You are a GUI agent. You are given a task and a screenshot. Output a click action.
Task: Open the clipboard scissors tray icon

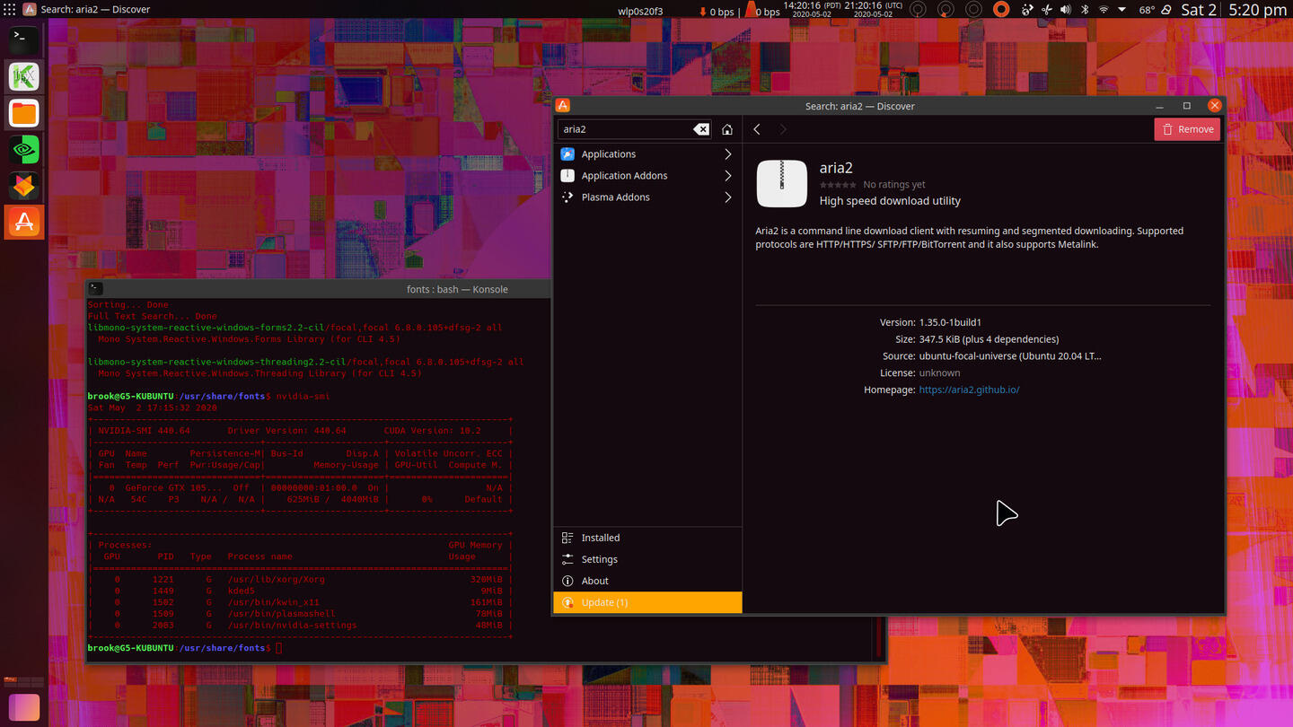pos(1046,10)
